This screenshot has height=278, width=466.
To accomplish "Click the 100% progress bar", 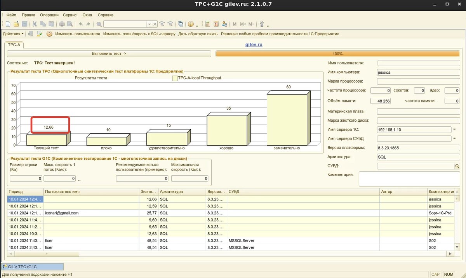I will coord(337,54).
